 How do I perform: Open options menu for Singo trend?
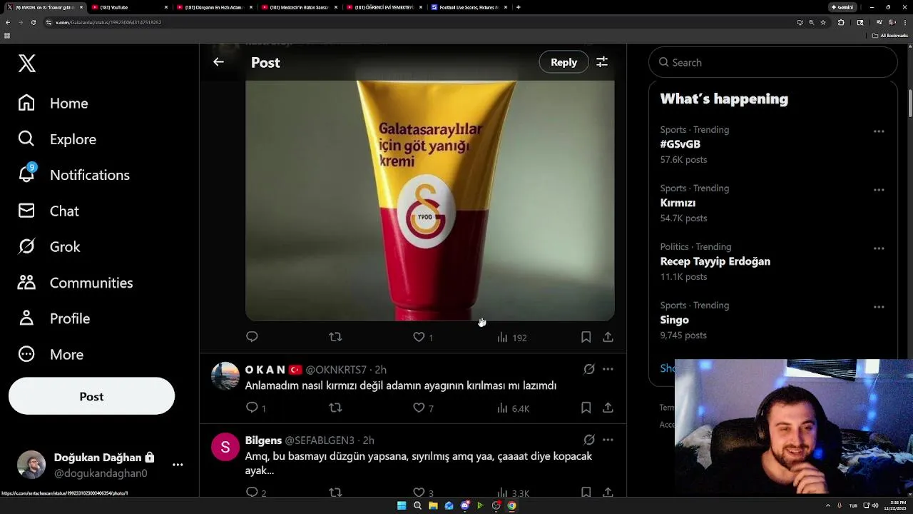coord(879,307)
